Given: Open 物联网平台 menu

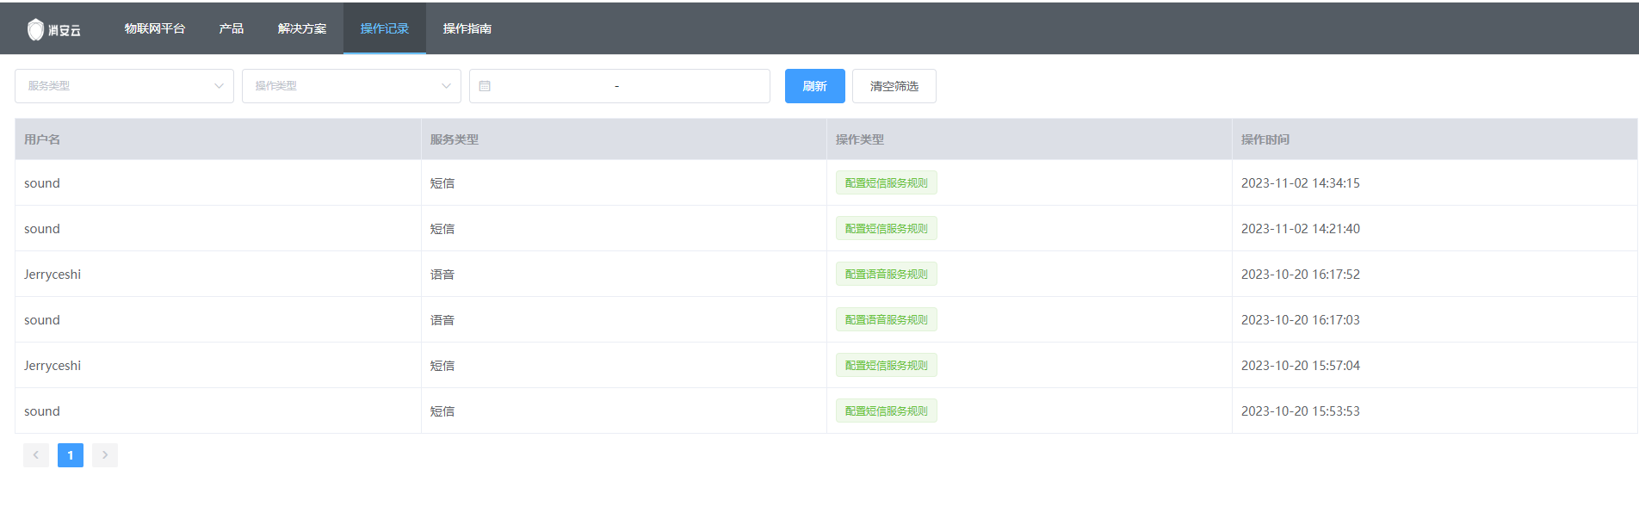Looking at the screenshot, I should (x=155, y=28).
